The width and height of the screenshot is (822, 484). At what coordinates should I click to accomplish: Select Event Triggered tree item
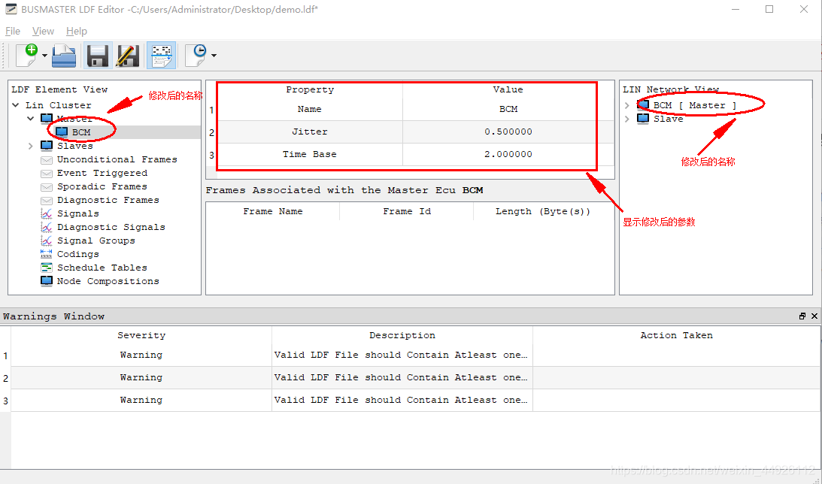click(102, 174)
